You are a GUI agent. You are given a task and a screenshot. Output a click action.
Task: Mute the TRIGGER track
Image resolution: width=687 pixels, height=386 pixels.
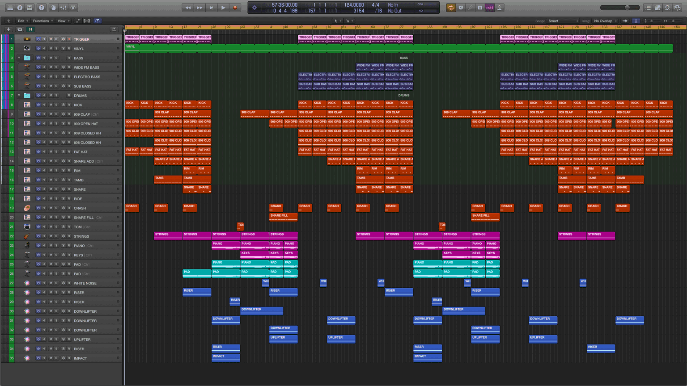51,39
